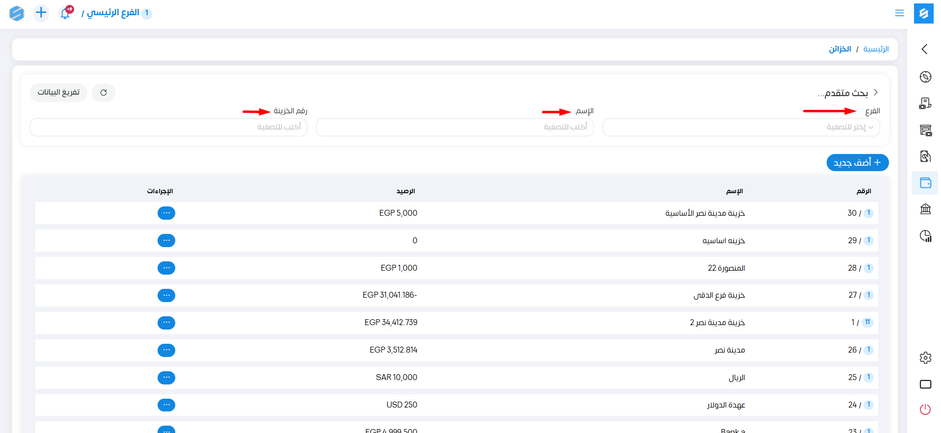Screen dimensions: 941x433
Task: Click the تفريغ البيانات clear data button
Action: coord(58,93)
